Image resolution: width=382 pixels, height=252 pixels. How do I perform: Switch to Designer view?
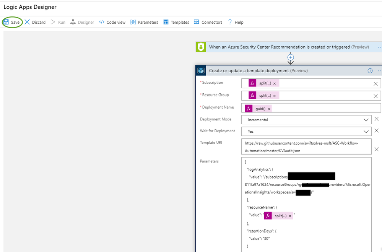pos(86,23)
